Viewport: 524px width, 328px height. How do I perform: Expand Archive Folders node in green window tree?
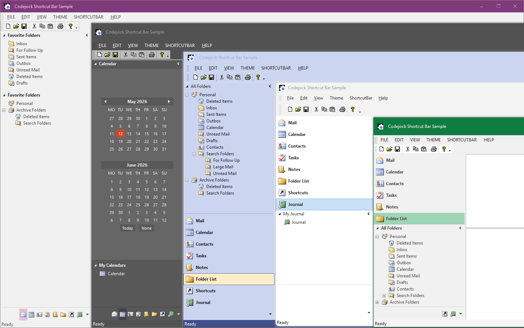point(377,302)
